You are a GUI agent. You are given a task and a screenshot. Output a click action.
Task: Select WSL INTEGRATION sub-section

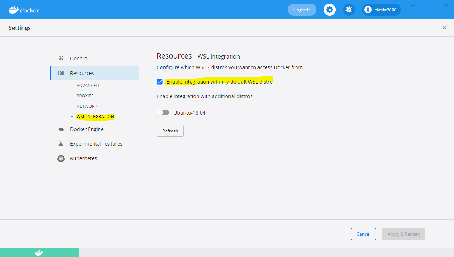pyautogui.click(x=95, y=117)
